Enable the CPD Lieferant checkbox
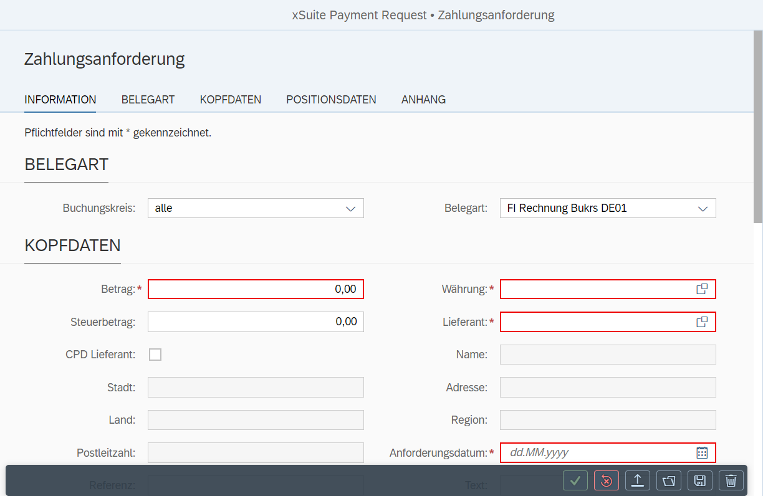The width and height of the screenshot is (763, 496). pos(155,354)
